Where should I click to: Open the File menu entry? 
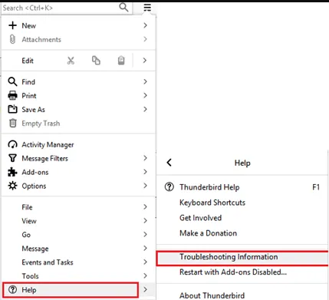(x=78, y=207)
